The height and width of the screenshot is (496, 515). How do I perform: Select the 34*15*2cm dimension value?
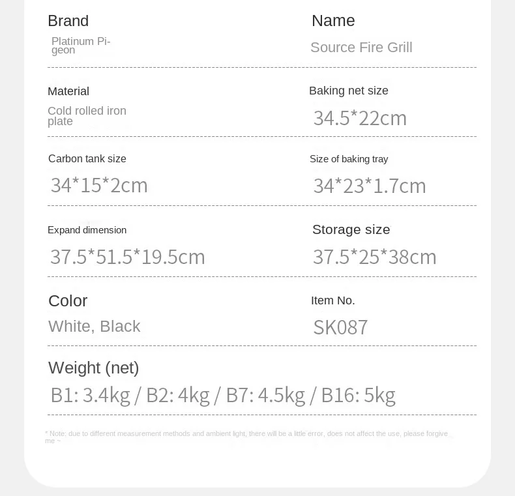(x=99, y=185)
